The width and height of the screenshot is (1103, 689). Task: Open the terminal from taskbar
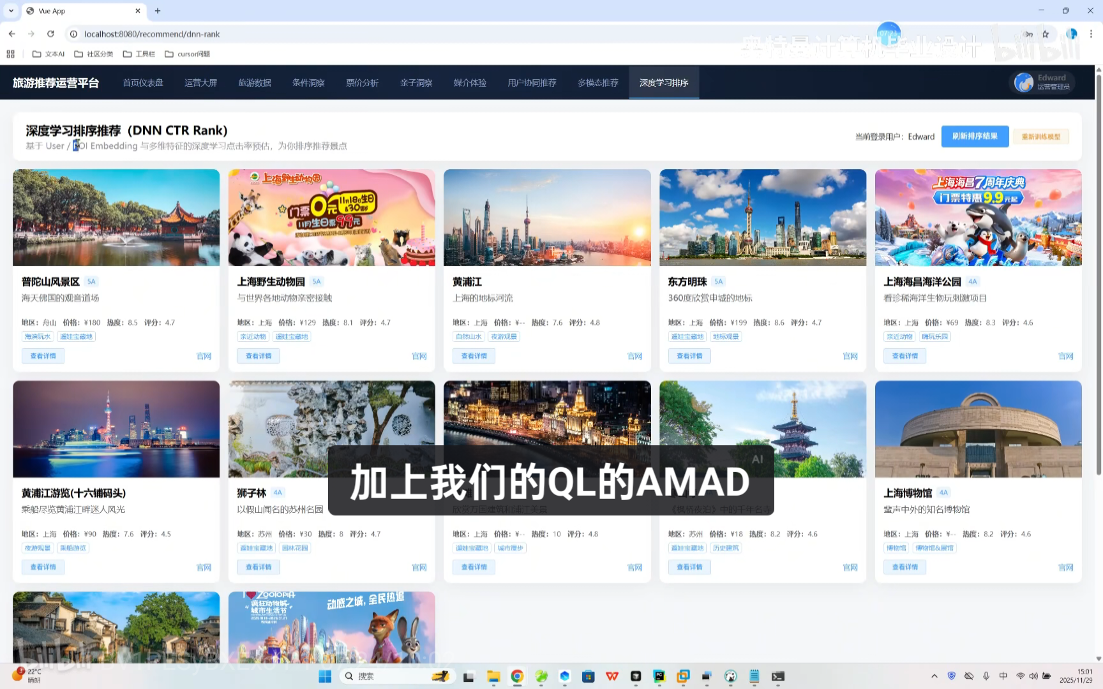777,676
